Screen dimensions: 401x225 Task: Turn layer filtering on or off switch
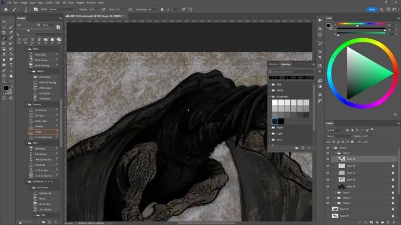[x=372, y=129]
